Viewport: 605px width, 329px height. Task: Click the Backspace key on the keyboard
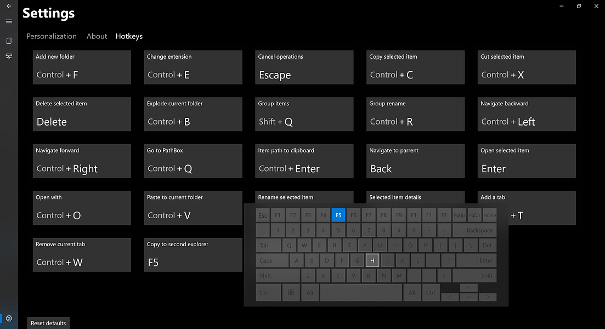tap(474, 230)
